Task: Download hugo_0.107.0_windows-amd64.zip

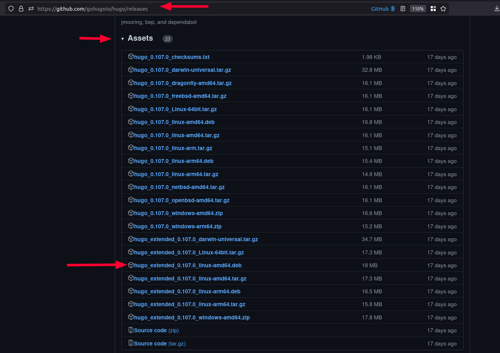Action: 179,213
